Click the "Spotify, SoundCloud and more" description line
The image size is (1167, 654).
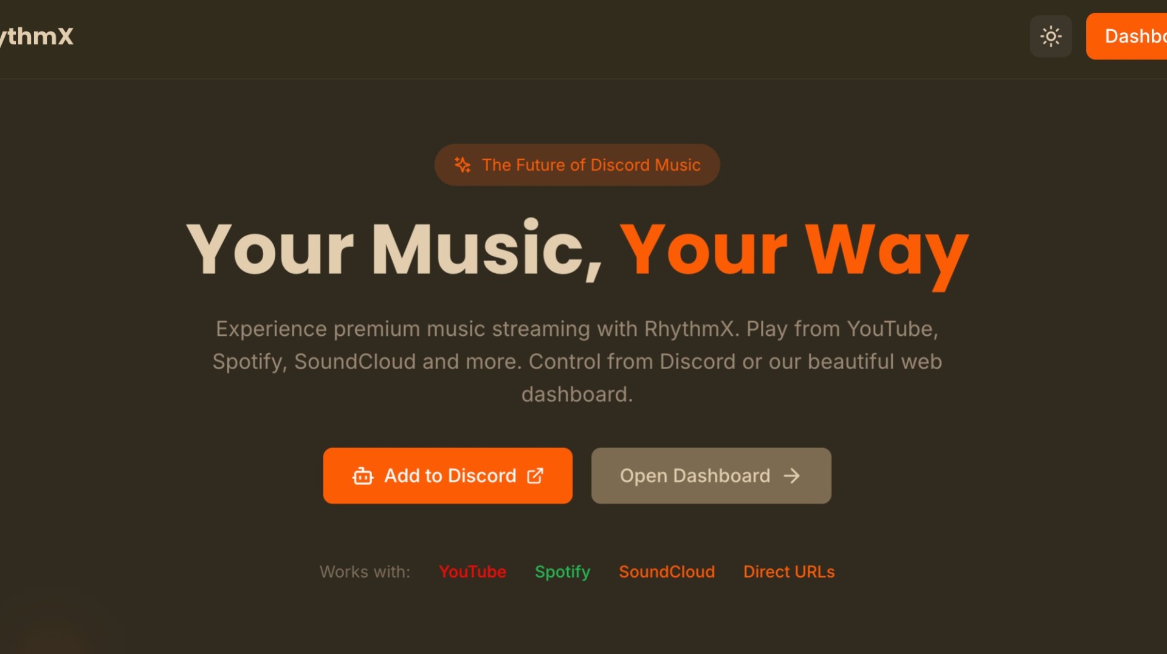(x=577, y=362)
